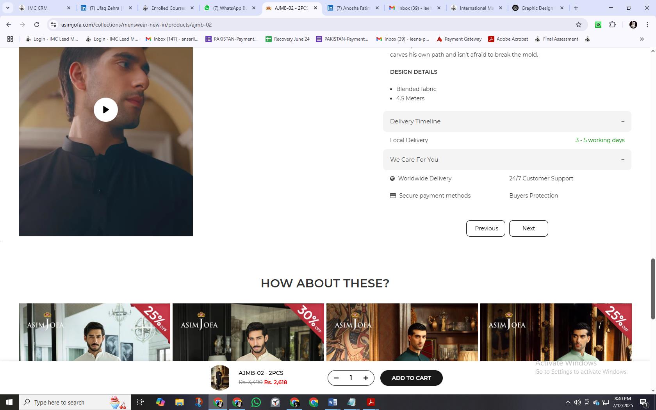Image resolution: width=656 pixels, height=410 pixels.
Task: Open Microsoft Word from the taskbar
Action: pyautogui.click(x=333, y=402)
